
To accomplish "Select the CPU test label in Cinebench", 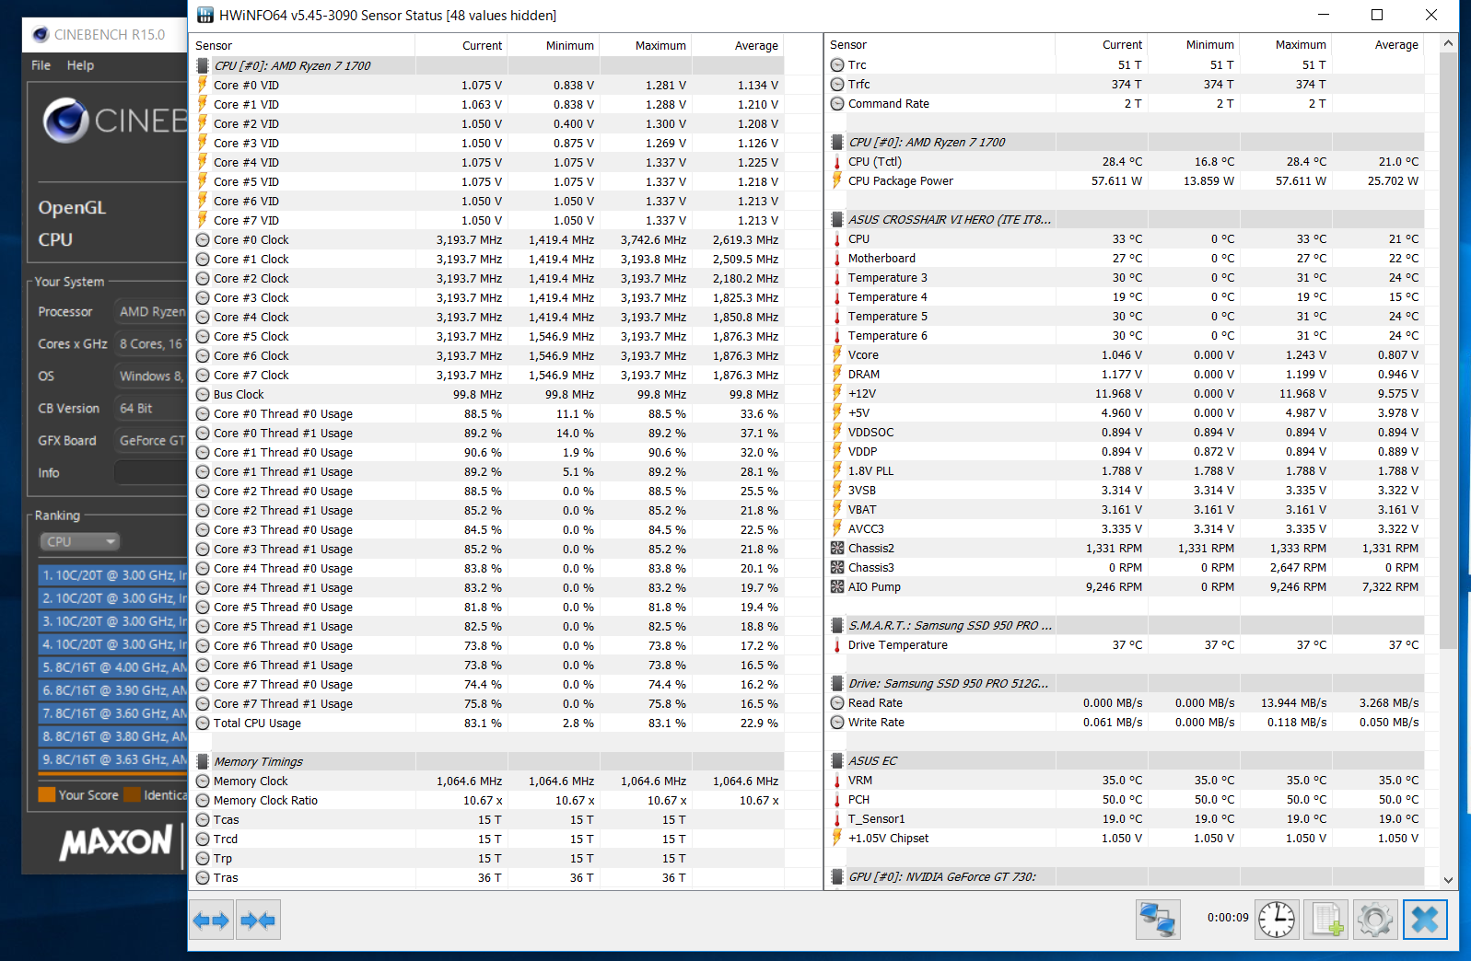I will pyautogui.click(x=55, y=239).
